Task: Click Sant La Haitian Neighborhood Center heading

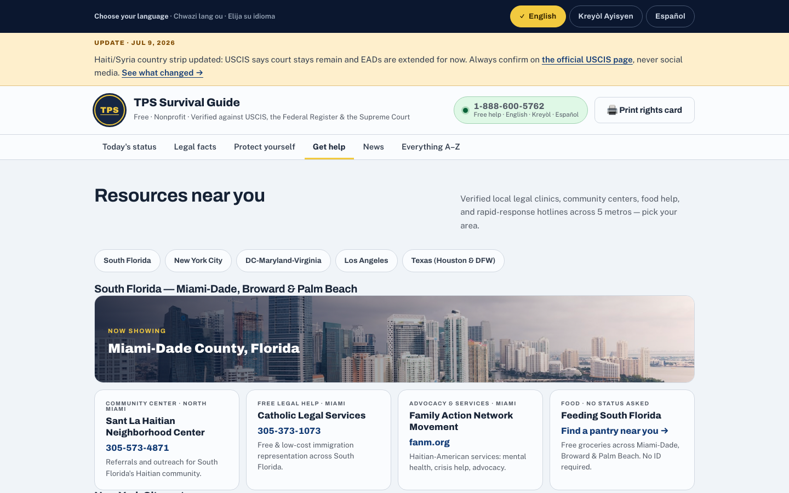Action: (x=155, y=427)
